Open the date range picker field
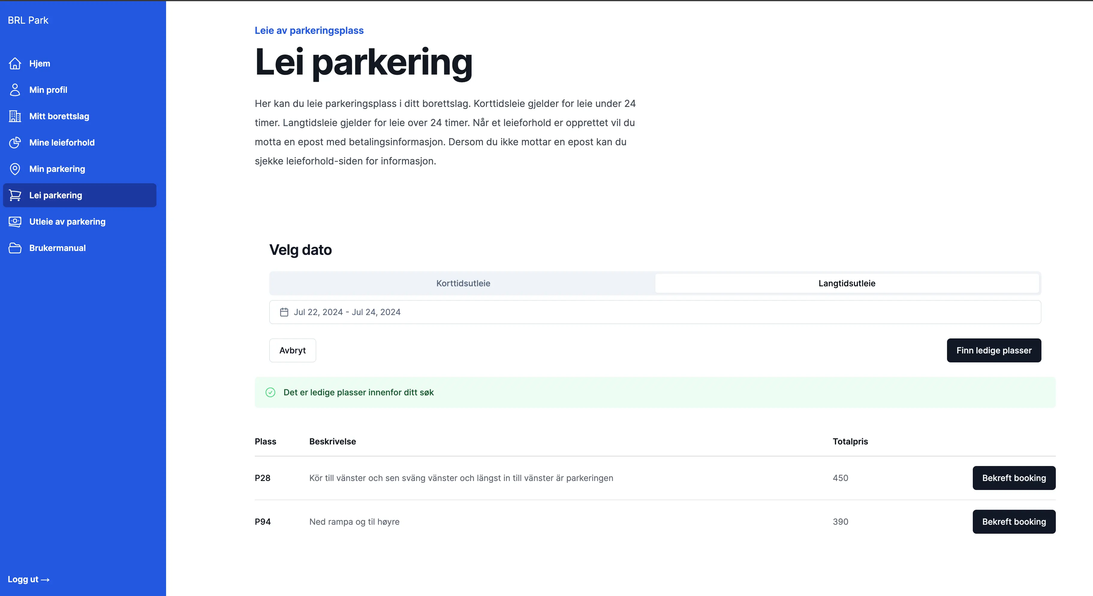The image size is (1093, 596). pyautogui.click(x=655, y=312)
